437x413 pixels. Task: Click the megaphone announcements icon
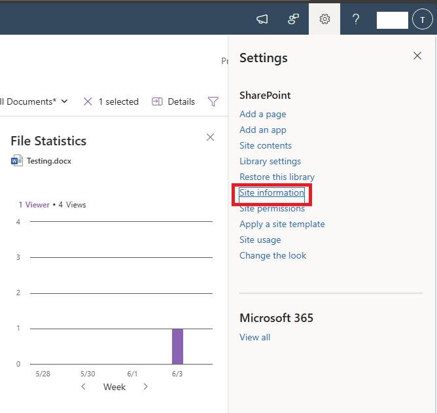pos(262,19)
